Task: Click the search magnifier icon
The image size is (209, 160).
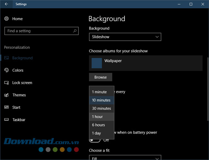Action: click(75, 31)
